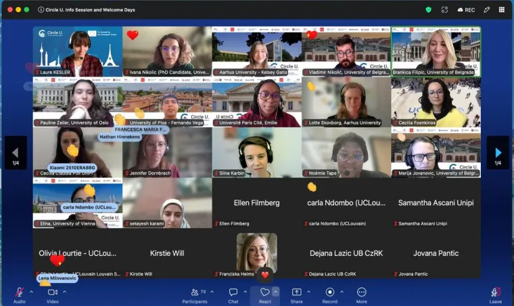
Task: Select Noémie Tape's video tile
Action: (x=346, y=152)
